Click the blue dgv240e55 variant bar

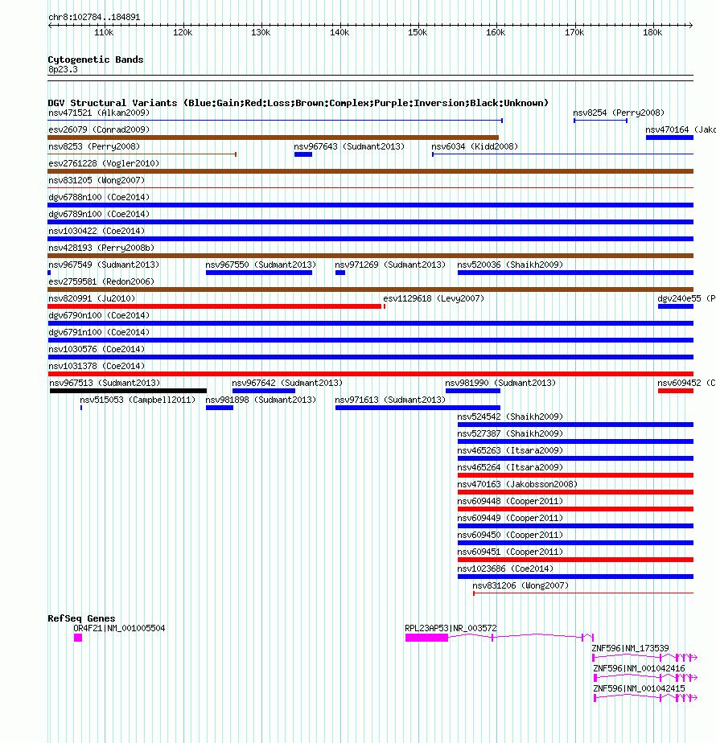coord(676,306)
